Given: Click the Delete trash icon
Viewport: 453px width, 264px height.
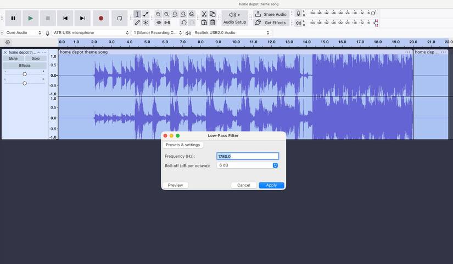Looking at the screenshot, I should click(212, 22).
